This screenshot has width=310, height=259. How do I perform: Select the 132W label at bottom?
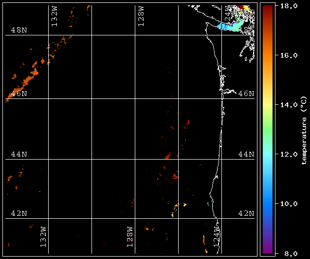(43, 237)
